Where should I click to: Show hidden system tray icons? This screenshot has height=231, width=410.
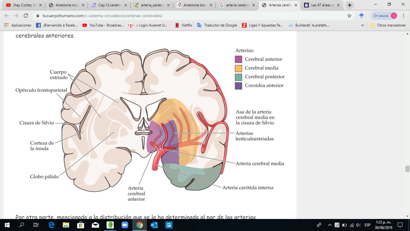330,225
